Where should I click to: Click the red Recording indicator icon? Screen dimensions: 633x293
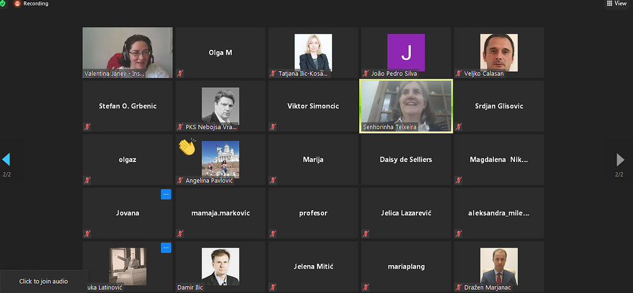(x=17, y=4)
